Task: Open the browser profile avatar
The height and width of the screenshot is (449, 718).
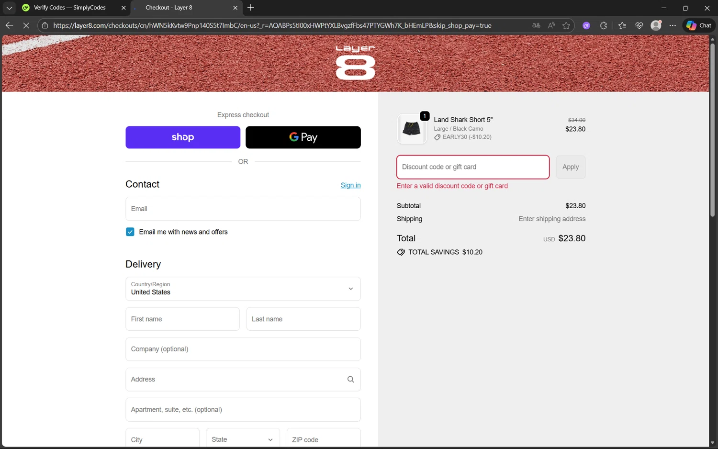Action: tap(656, 25)
